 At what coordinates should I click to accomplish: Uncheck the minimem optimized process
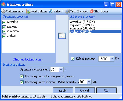[4, 32]
